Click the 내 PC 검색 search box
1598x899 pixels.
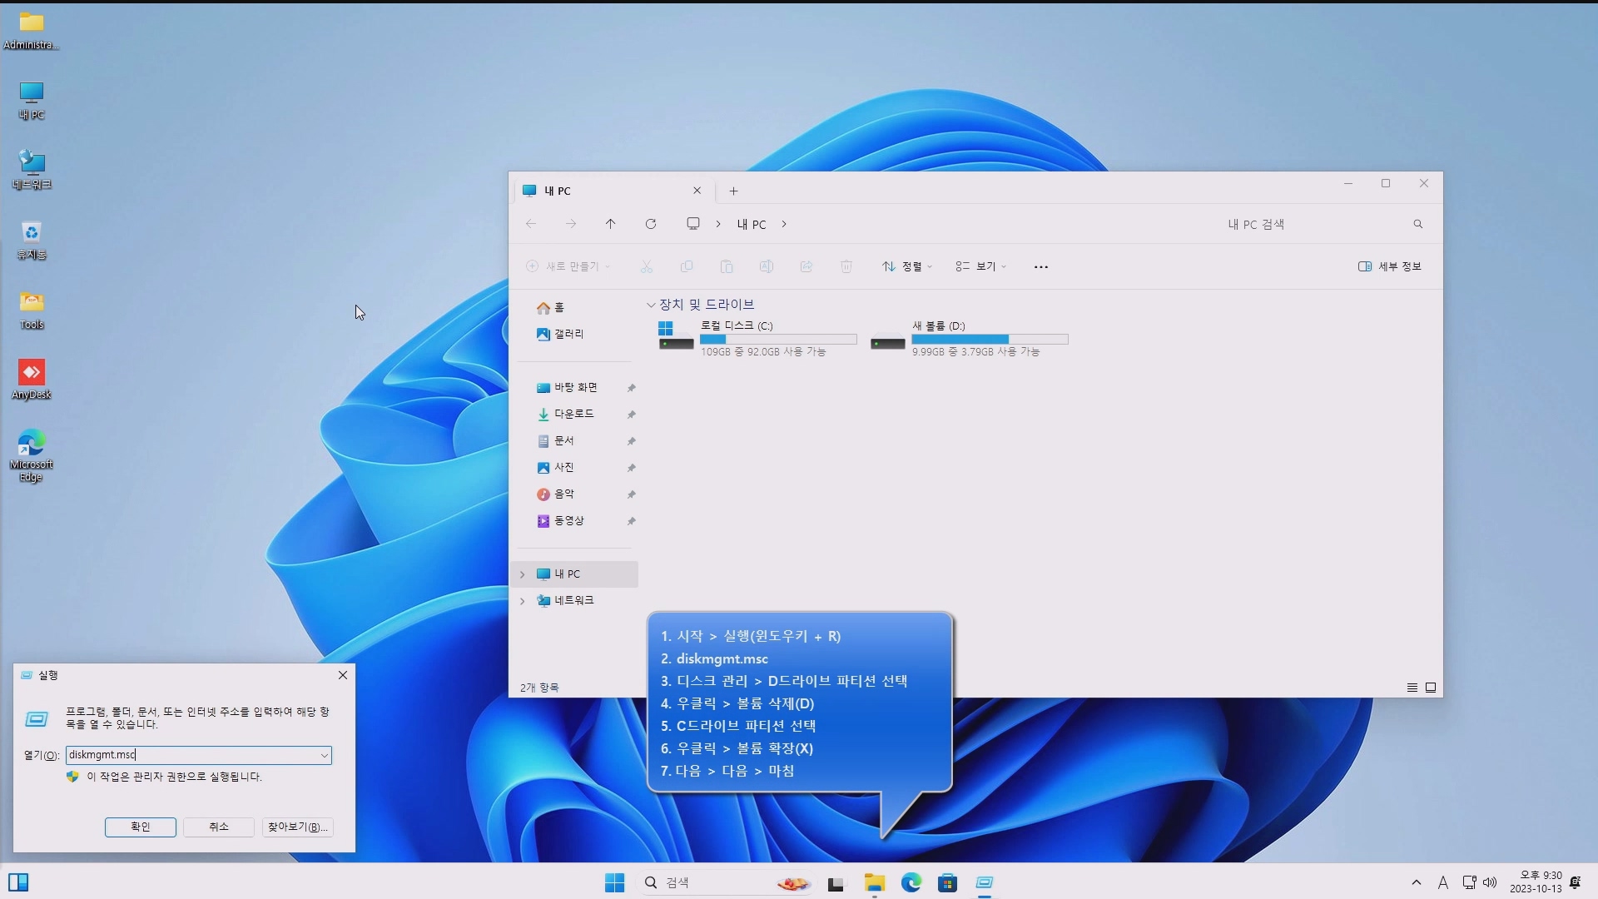tap(1323, 224)
